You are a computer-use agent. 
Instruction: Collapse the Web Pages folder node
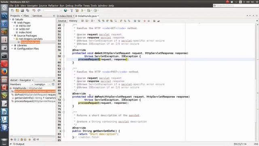coord(12,23)
